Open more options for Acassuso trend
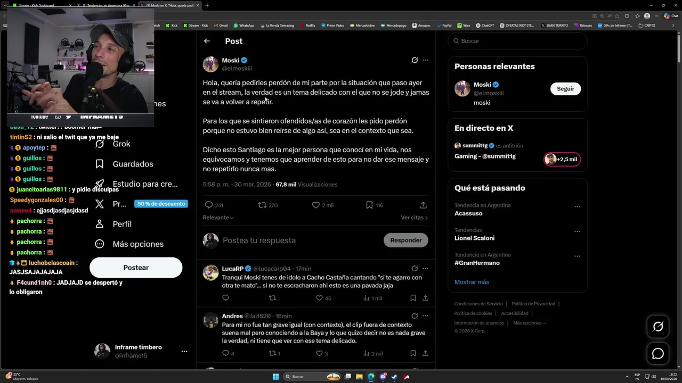 pyautogui.click(x=577, y=207)
